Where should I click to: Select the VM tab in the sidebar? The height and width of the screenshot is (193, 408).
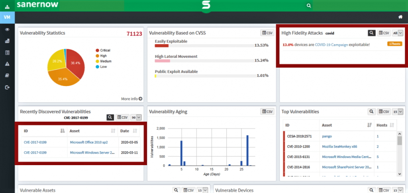(x=7, y=18)
